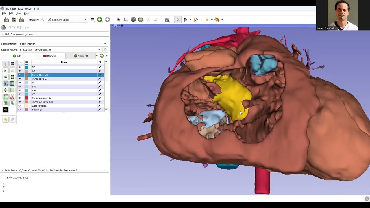The height and width of the screenshot is (208, 370).
Task: Show the Caja torácica segment
Action: click(x=20, y=106)
